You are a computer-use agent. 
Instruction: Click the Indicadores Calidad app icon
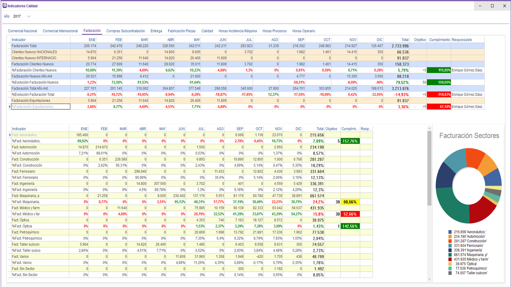5,6
